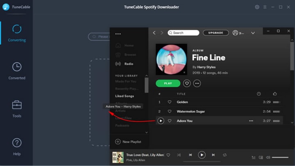Viewport: 295px width, 166px height.
Task: Open the Spotify user profile icon
Action: 235,33
